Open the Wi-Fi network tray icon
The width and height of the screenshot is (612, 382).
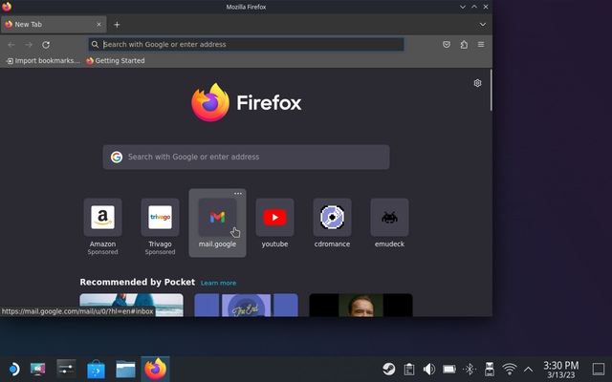pos(510,369)
